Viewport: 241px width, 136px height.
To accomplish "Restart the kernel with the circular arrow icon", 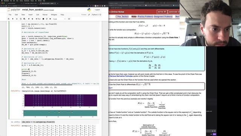I will (x=47, y=19).
